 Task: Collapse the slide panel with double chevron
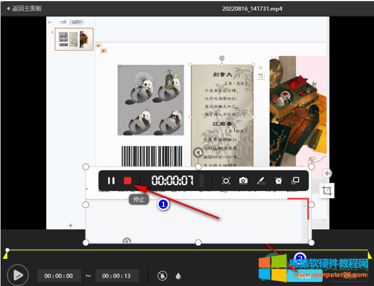pyautogui.click(x=49, y=22)
